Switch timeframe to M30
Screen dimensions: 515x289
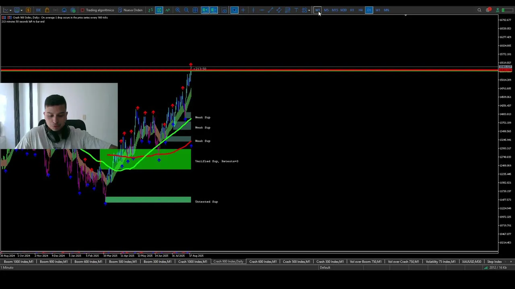click(344, 10)
